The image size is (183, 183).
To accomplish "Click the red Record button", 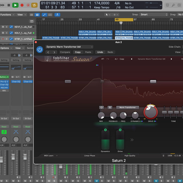I will 22,5.
